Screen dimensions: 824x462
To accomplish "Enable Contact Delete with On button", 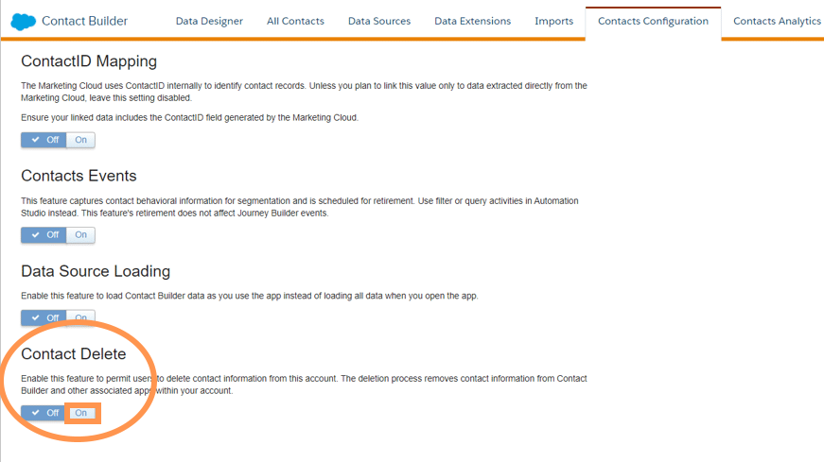I will pos(81,413).
